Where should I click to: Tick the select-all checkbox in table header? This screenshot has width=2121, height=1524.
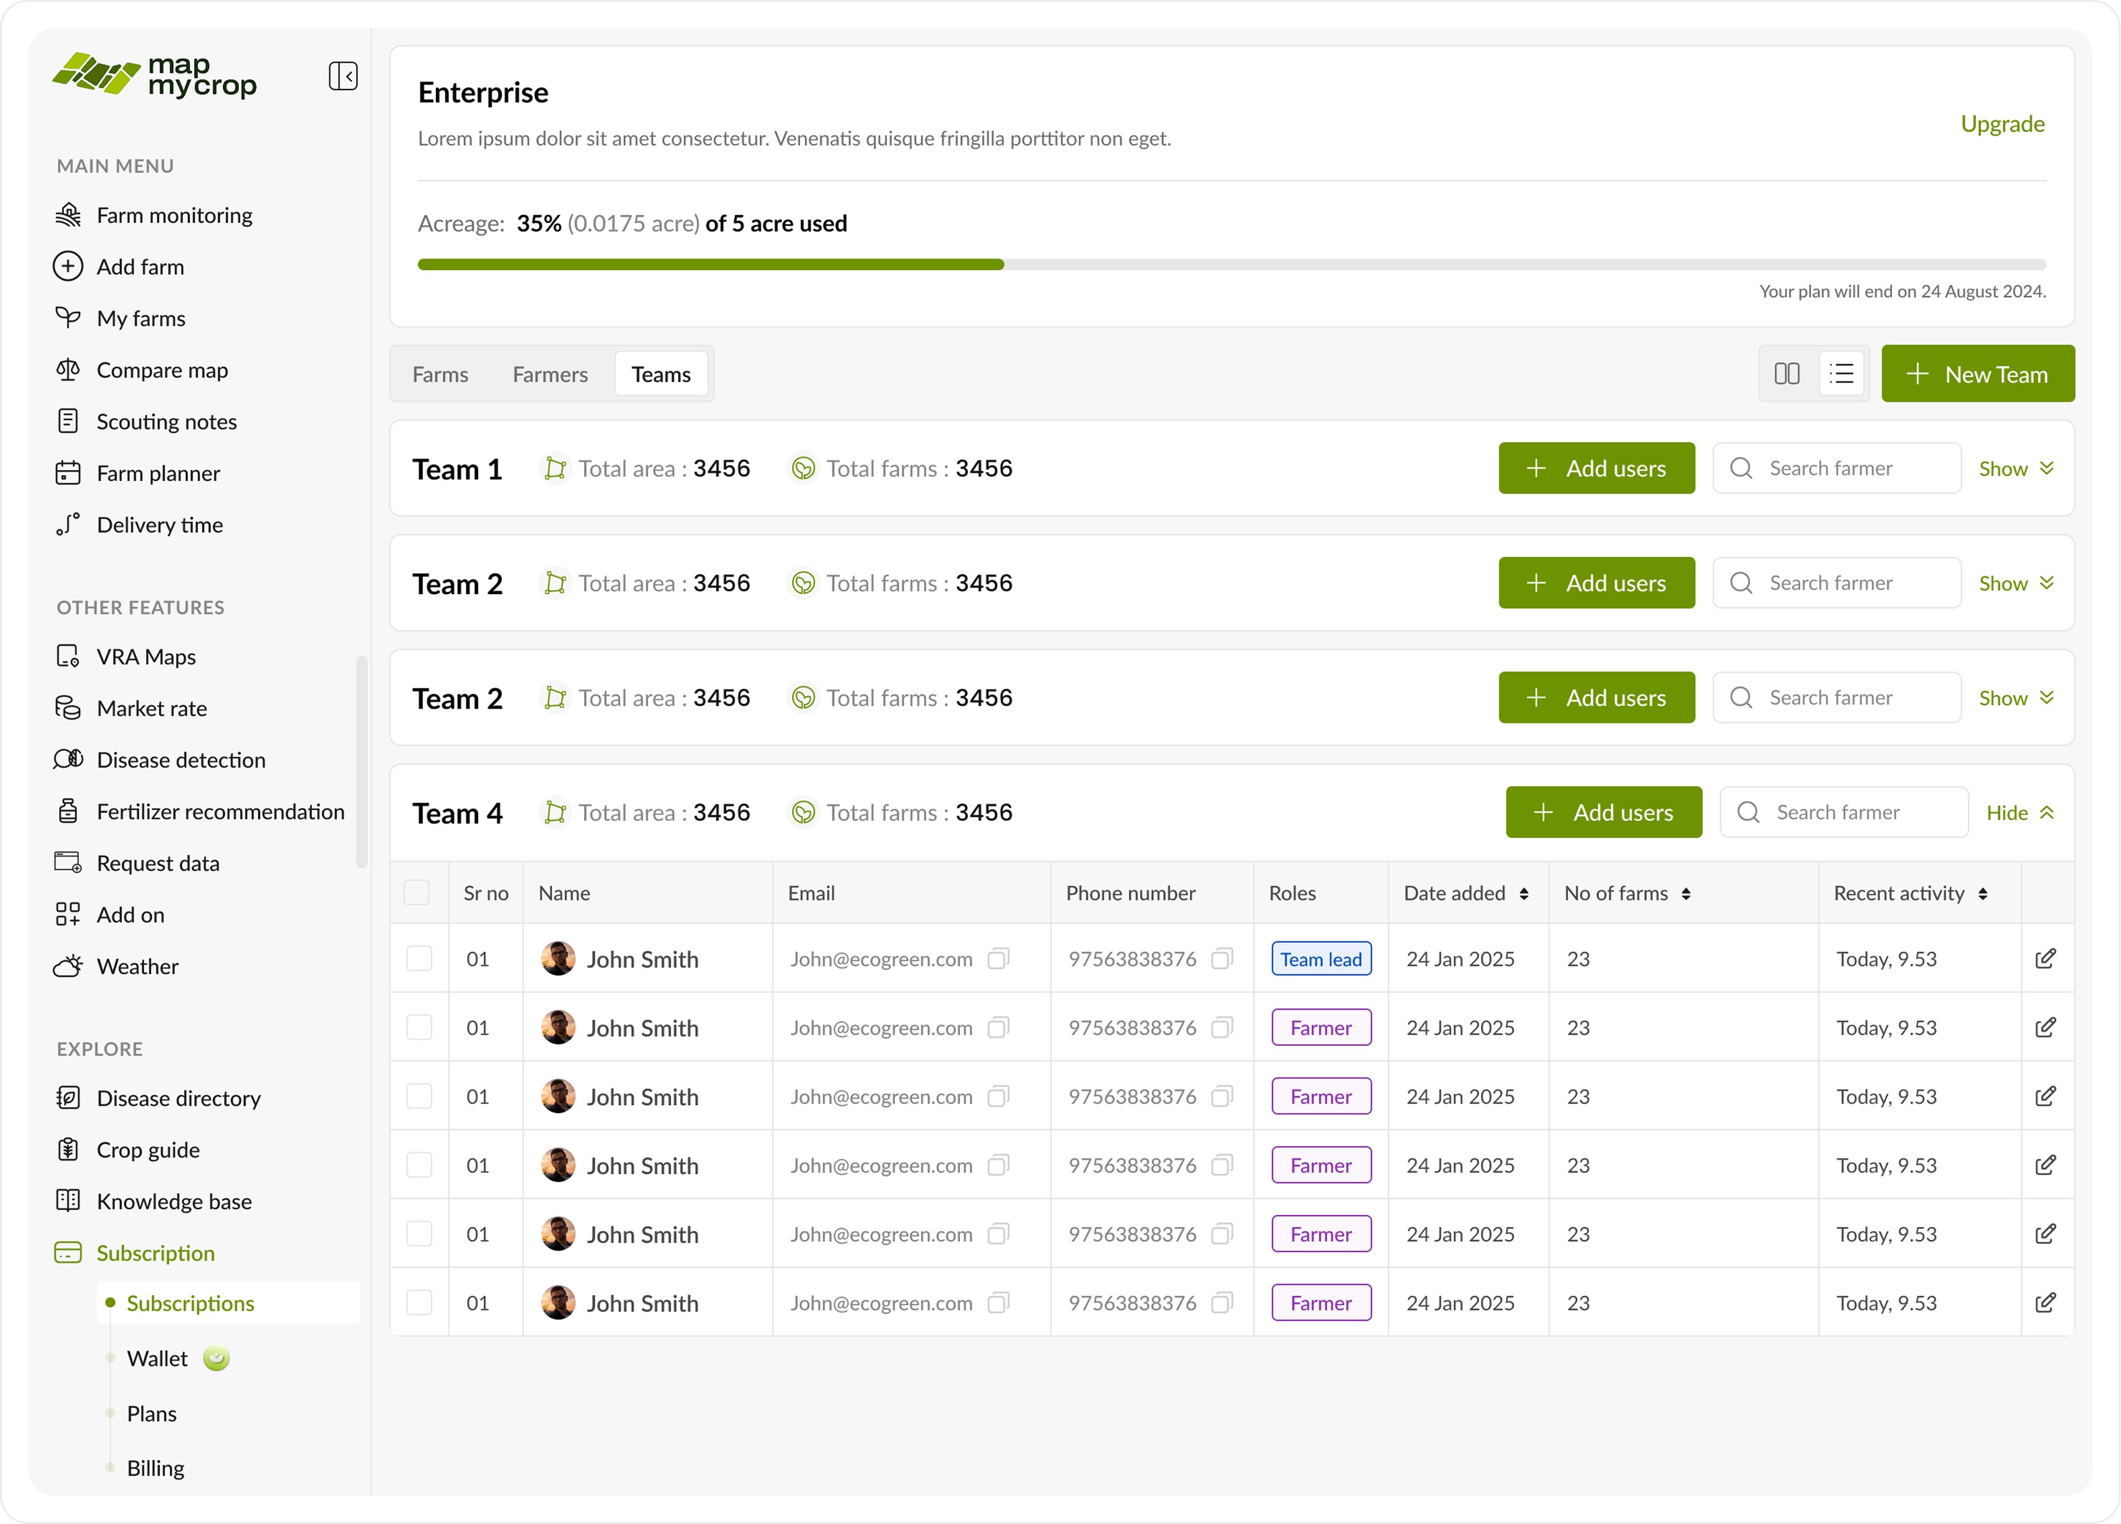[x=417, y=893]
